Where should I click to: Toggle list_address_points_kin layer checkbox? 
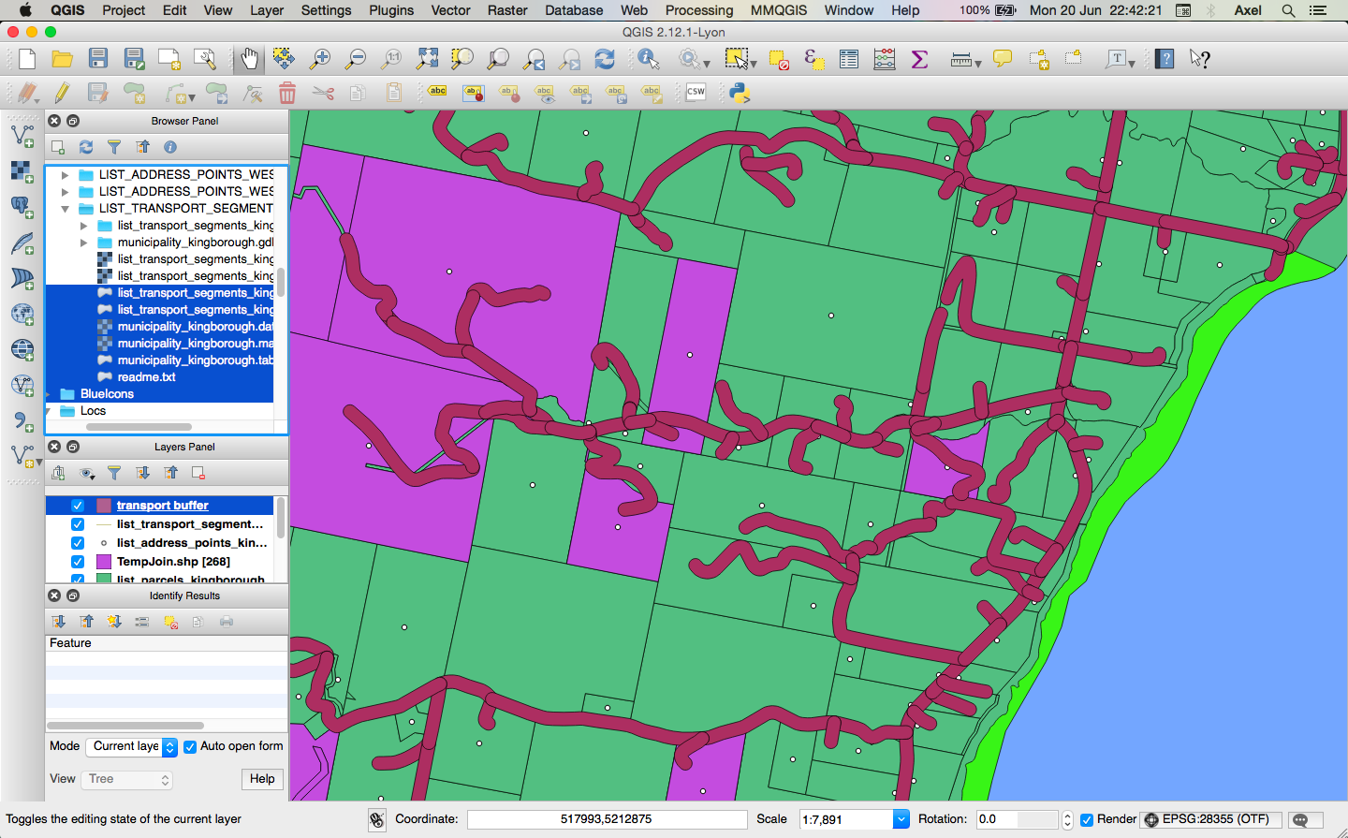point(78,543)
